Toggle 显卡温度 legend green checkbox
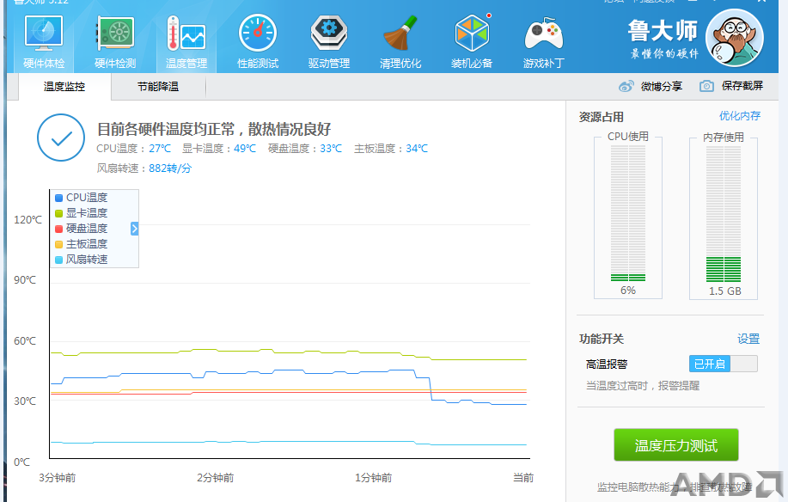788x502 pixels. (x=58, y=213)
